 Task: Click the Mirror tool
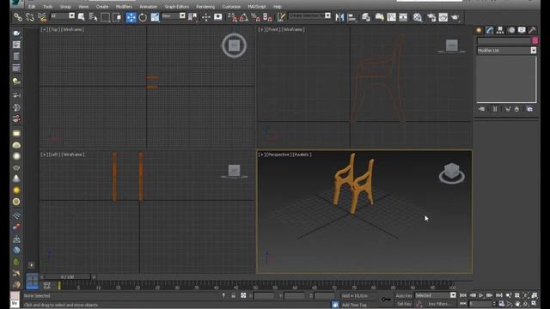pyautogui.click(x=339, y=17)
